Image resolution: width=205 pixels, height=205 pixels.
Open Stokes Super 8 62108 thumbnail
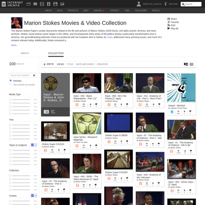click(119, 160)
